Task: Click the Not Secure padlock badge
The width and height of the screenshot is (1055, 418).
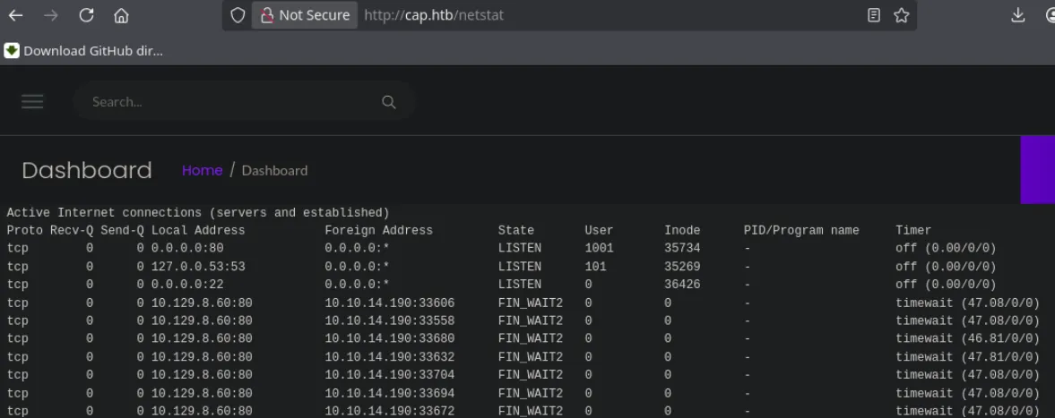Action: pos(305,15)
